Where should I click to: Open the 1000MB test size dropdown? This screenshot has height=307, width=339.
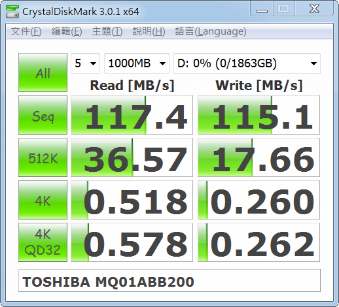click(137, 63)
